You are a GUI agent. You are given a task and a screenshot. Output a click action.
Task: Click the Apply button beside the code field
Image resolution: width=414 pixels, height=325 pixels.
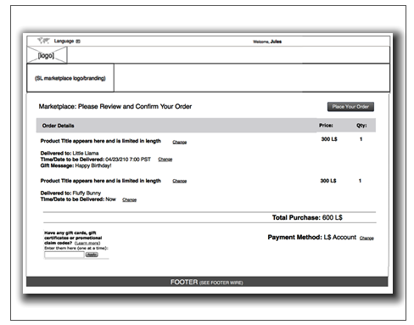click(92, 255)
